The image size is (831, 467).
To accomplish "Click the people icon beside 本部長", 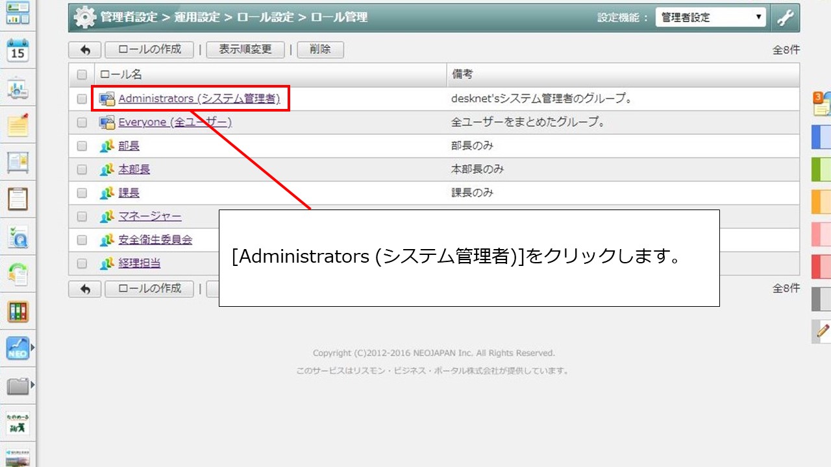I will point(107,169).
